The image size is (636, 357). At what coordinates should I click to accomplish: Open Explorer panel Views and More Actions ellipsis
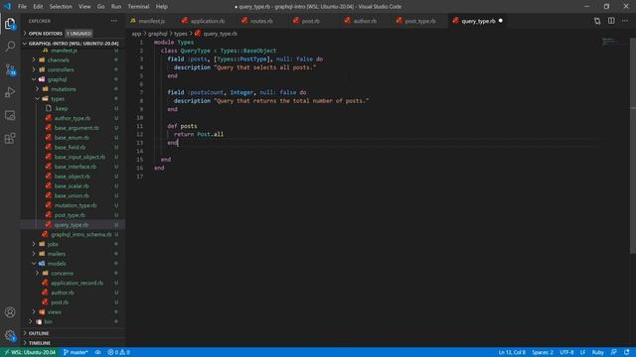click(x=114, y=21)
